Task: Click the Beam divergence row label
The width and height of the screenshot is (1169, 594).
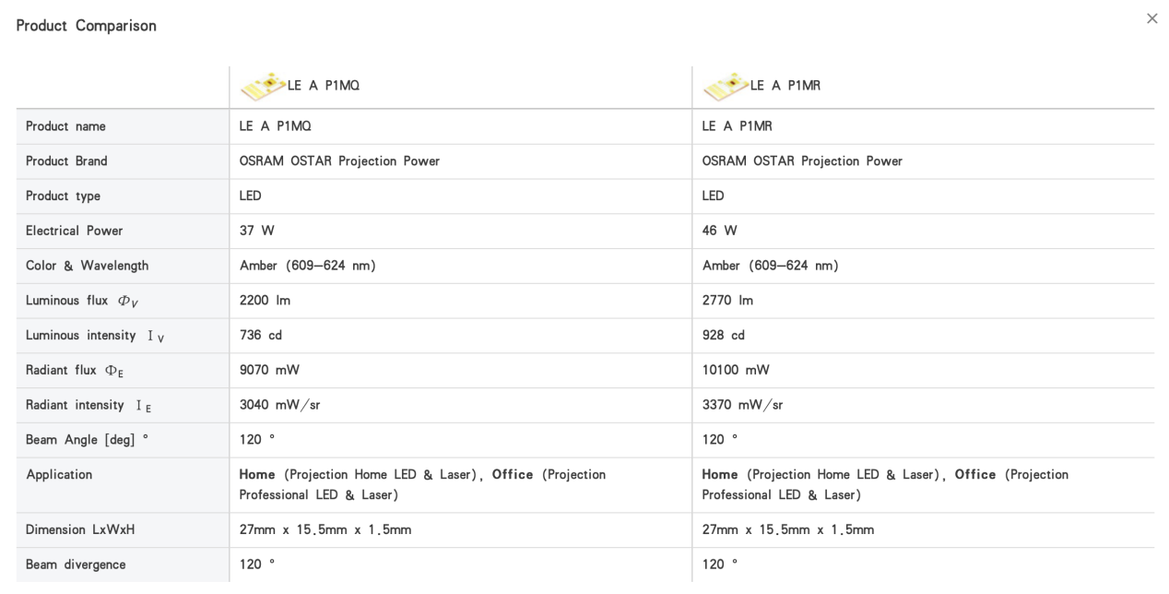Action: (76, 564)
